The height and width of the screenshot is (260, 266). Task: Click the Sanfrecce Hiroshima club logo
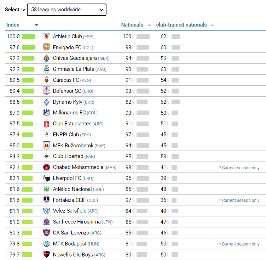46,222
